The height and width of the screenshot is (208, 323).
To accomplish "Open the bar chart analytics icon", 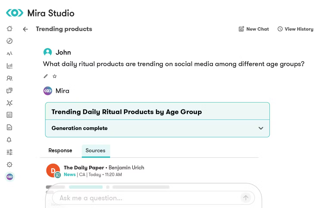I will [x=10, y=66].
